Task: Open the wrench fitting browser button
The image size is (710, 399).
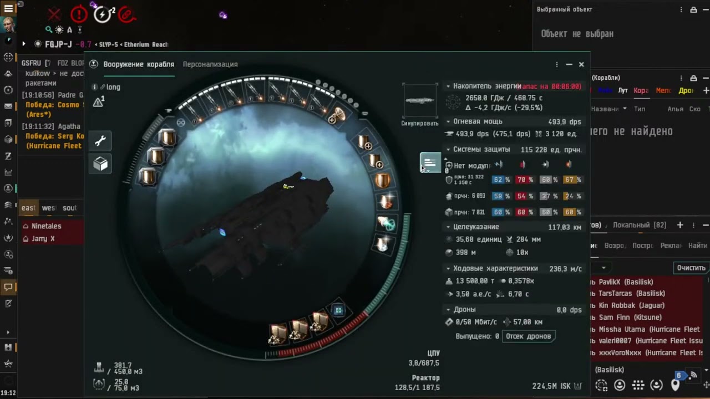Action: click(100, 141)
